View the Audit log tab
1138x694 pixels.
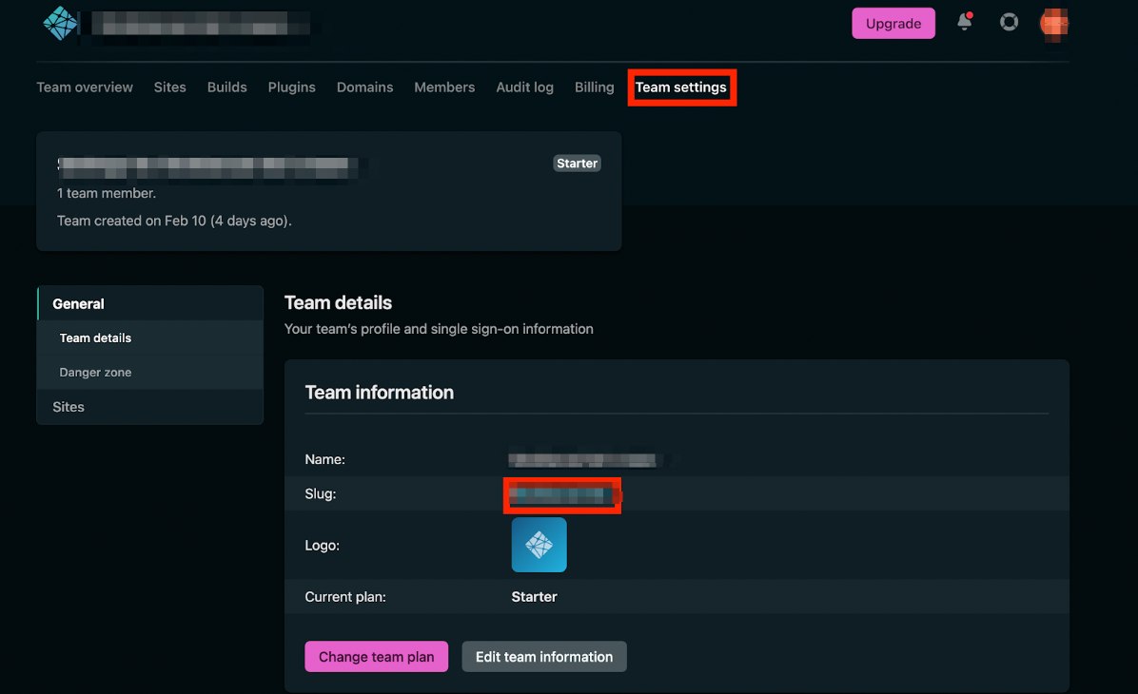point(524,87)
